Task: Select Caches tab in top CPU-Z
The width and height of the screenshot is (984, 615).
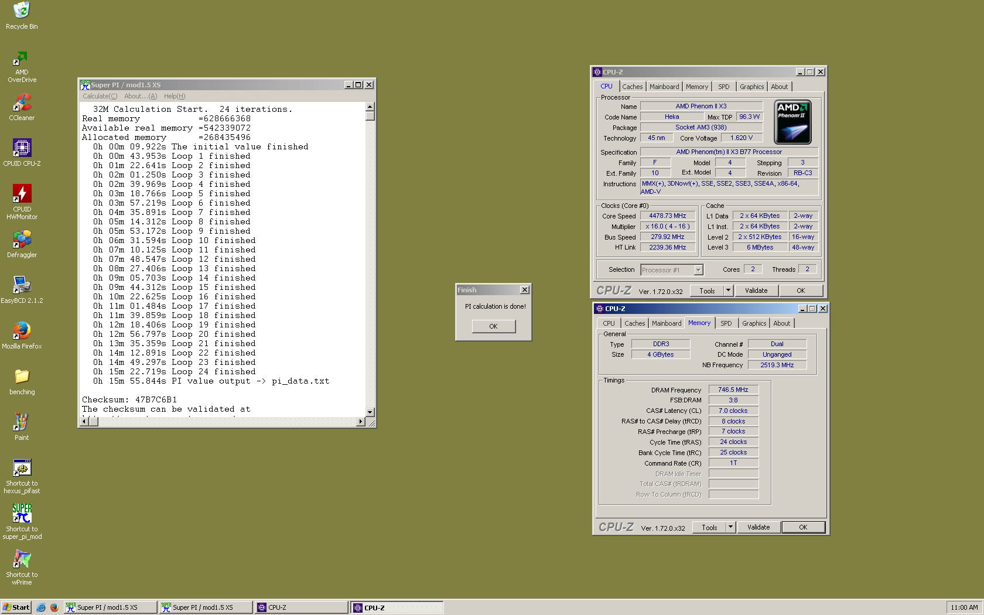Action: tap(632, 87)
